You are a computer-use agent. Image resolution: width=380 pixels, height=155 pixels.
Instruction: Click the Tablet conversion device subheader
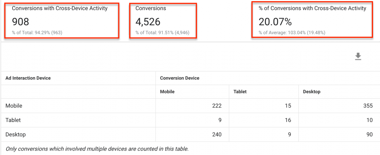[240, 92]
